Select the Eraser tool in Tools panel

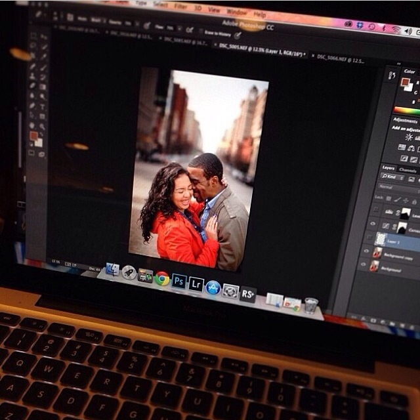pos(32,86)
